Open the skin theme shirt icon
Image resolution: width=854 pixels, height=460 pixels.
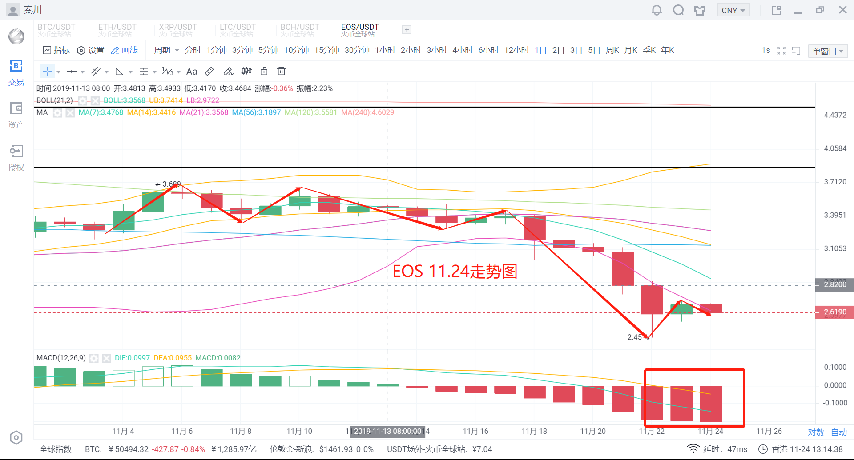point(700,10)
